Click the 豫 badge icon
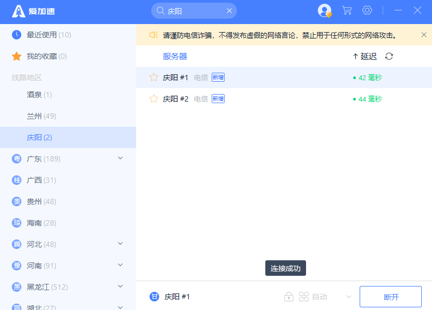 [17, 266]
